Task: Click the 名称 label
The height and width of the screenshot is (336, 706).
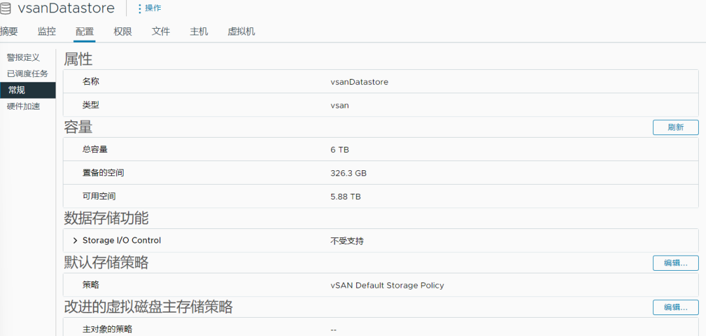Action: point(90,82)
